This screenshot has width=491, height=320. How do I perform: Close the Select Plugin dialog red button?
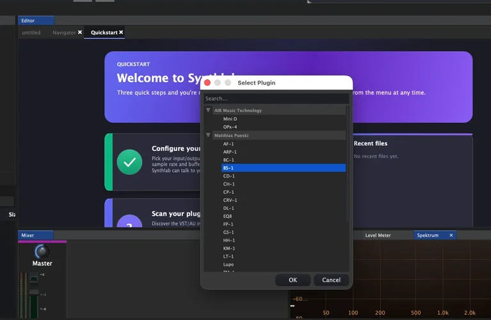[x=207, y=83]
